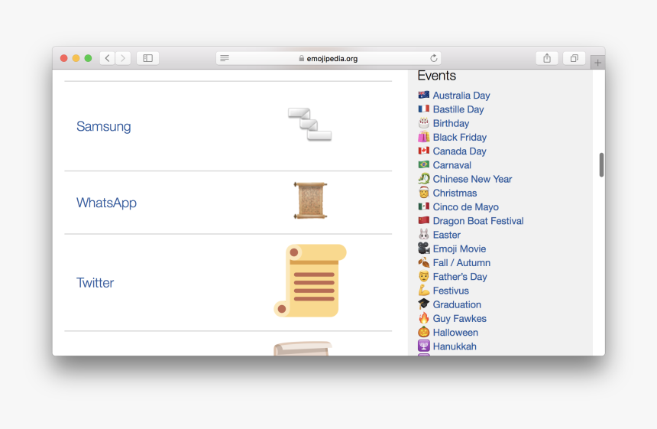Click the birthday cake icon
657x429 pixels.
coord(424,123)
